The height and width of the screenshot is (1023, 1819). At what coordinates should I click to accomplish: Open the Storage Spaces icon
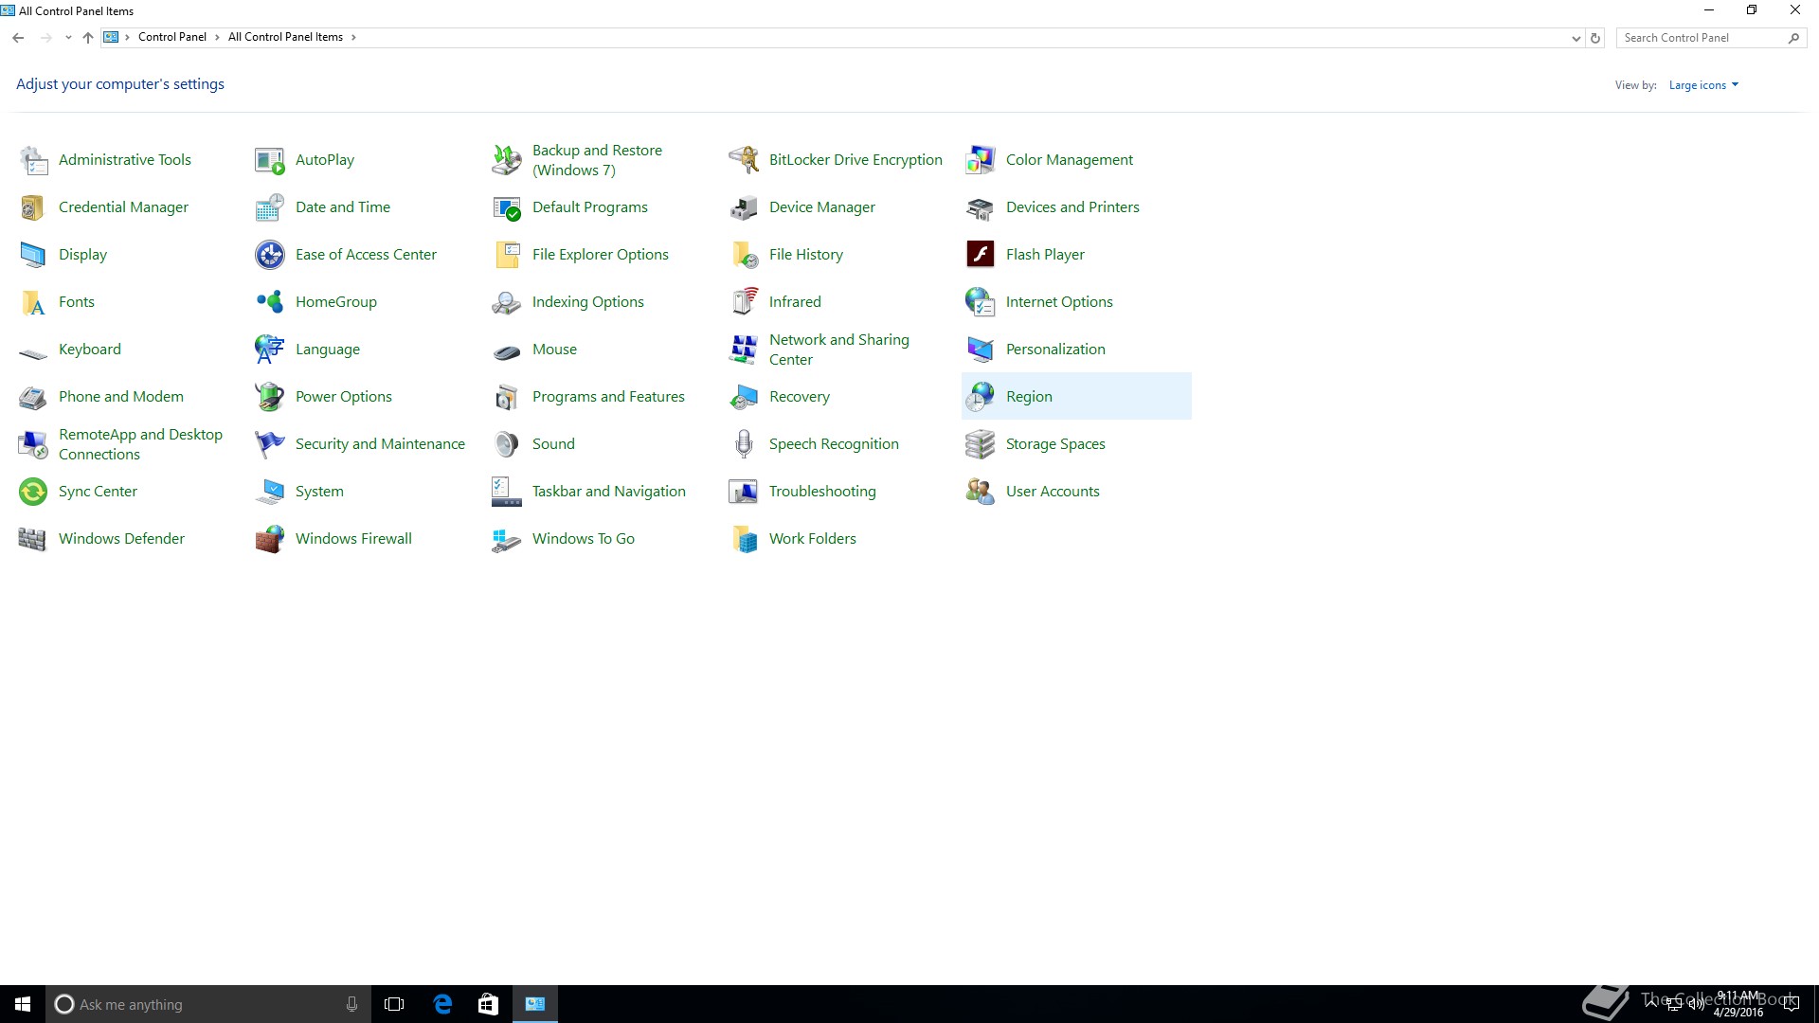pos(981,444)
